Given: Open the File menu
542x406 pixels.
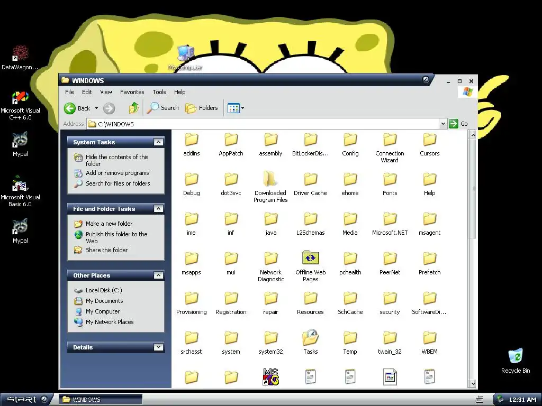Looking at the screenshot, I should [x=69, y=92].
